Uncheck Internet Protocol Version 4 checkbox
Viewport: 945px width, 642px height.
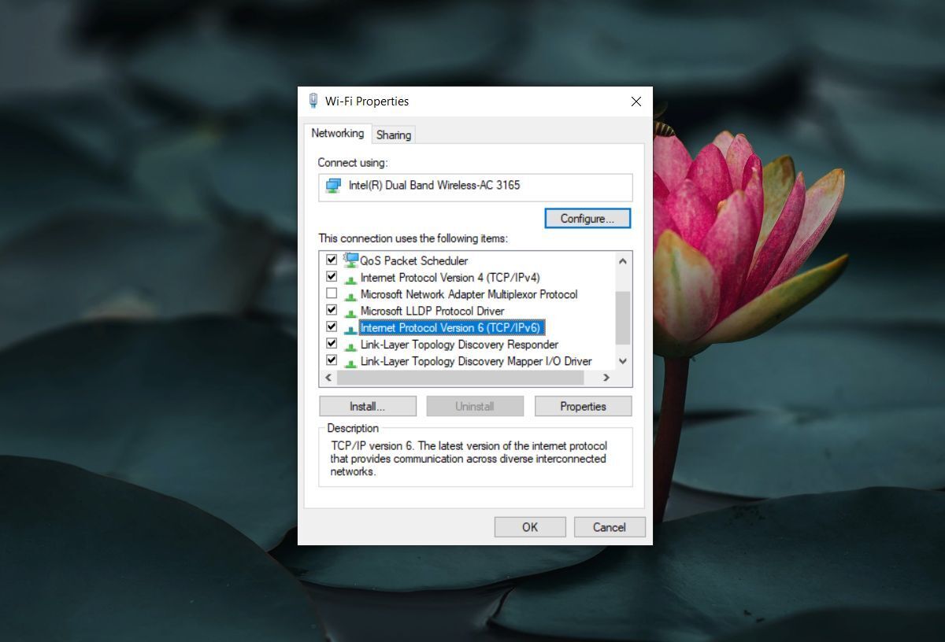pos(332,277)
